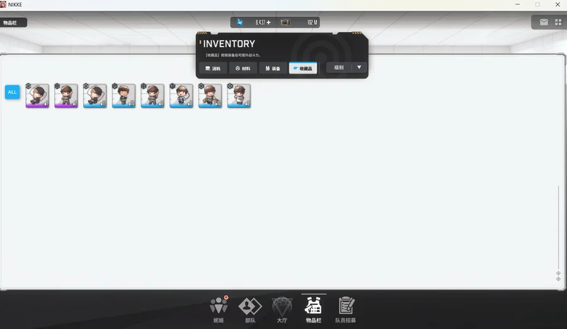Click the credits currency icon
567x329 pixels.
pos(285,23)
